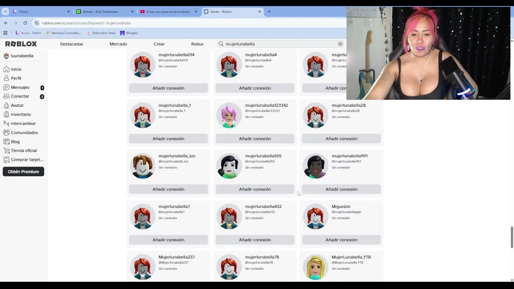Viewport: 514px width, 289px height.
Task: Open the Comprar tarjeta sidebar icon
Action: click(6, 159)
